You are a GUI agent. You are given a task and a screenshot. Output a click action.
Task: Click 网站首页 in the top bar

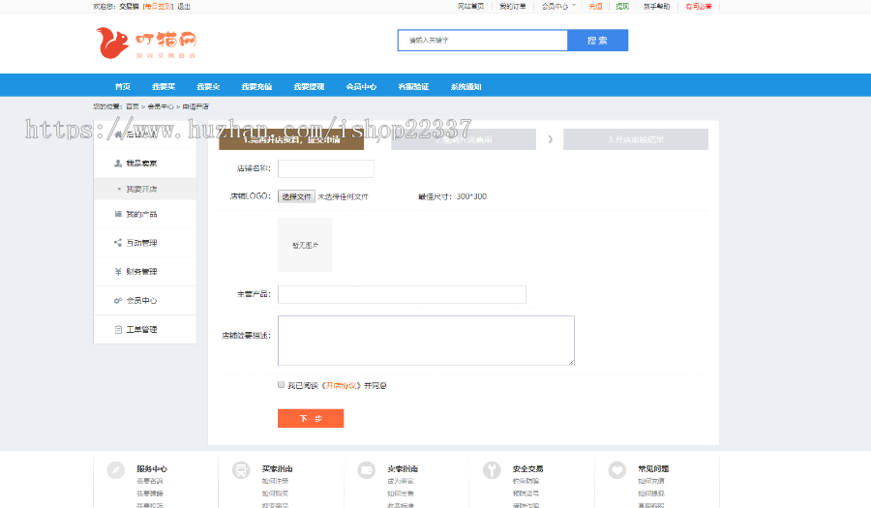[x=471, y=6]
